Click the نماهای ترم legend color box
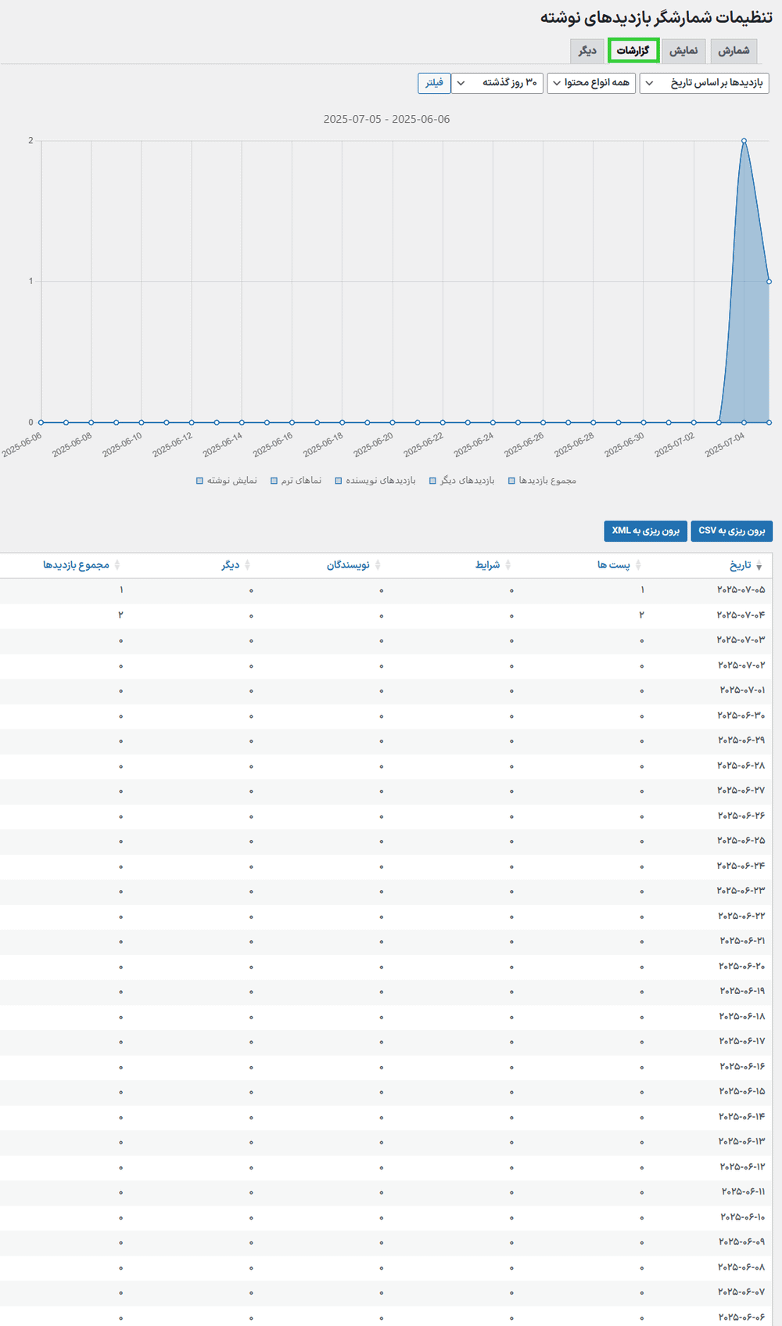This screenshot has width=782, height=1326. (274, 481)
